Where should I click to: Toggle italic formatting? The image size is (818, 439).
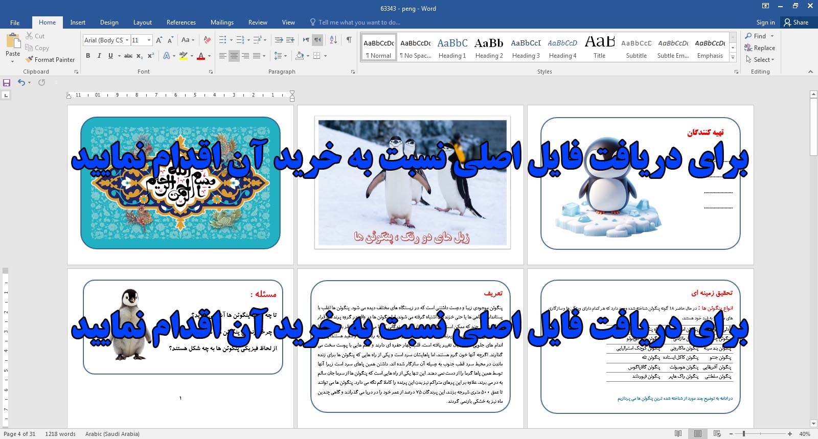pyautogui.click(x=99, y=56)
